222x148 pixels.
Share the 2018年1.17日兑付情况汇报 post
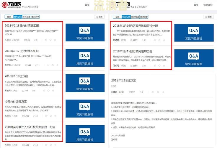pos(48,65)
